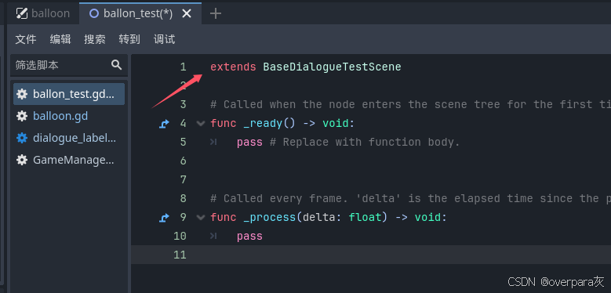This screenshot has height=293, width=611.
Task: Click the float type hint on line 9
Action: tap(365, 217)
